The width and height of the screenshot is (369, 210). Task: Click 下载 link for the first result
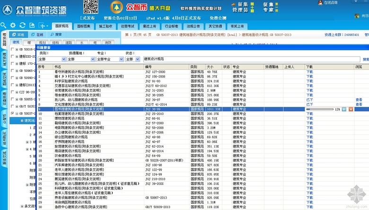[x=309, y=72]
